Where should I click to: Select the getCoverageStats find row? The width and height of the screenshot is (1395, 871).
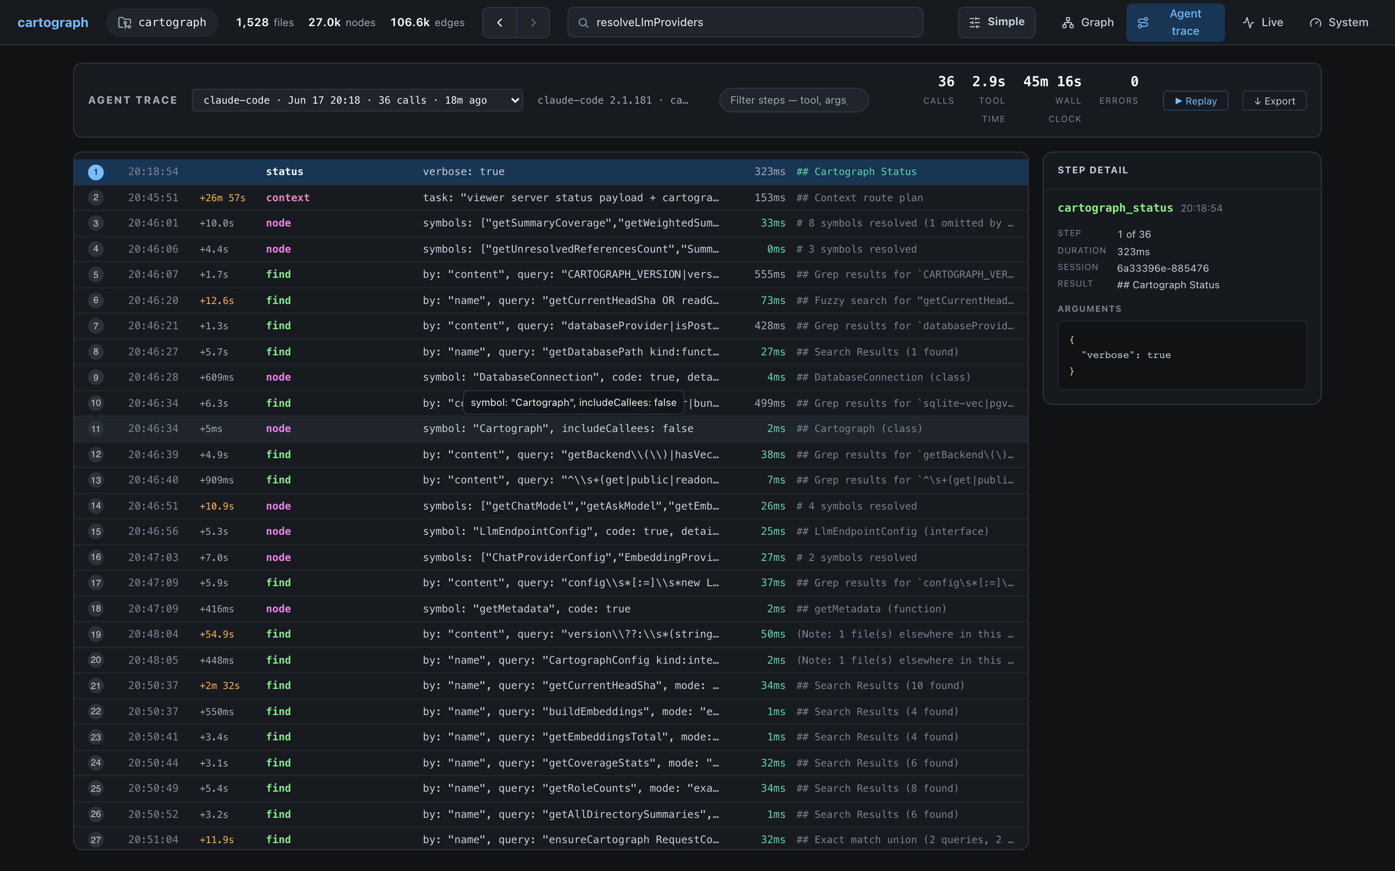(551, 763)
